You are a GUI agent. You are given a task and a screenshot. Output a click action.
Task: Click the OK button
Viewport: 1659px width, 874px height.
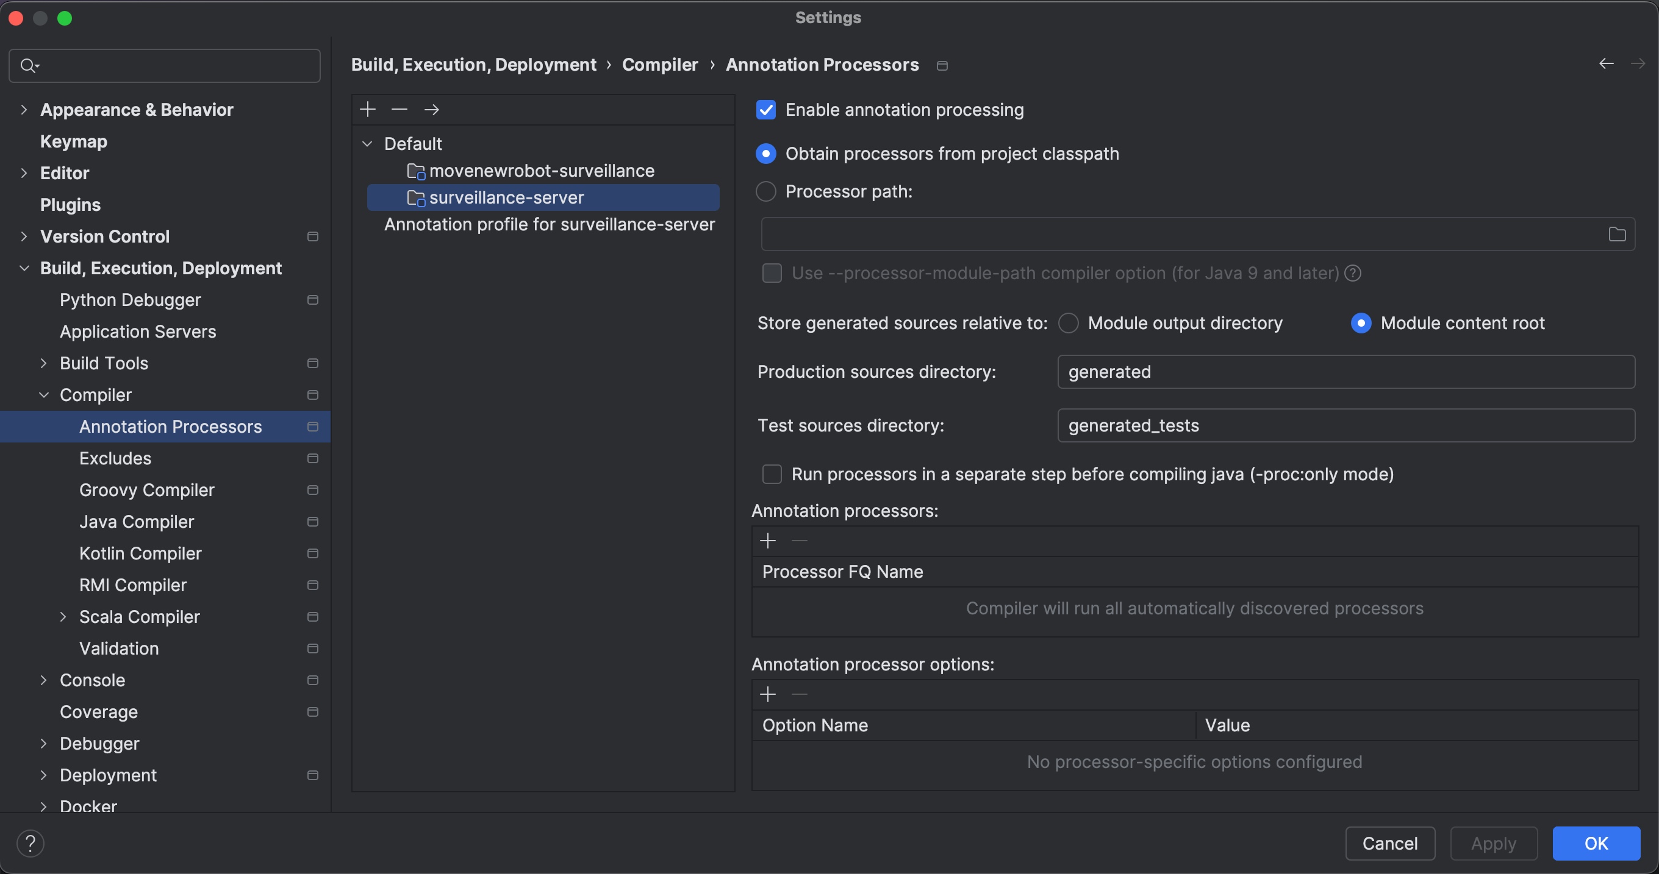coord(1596,843)
